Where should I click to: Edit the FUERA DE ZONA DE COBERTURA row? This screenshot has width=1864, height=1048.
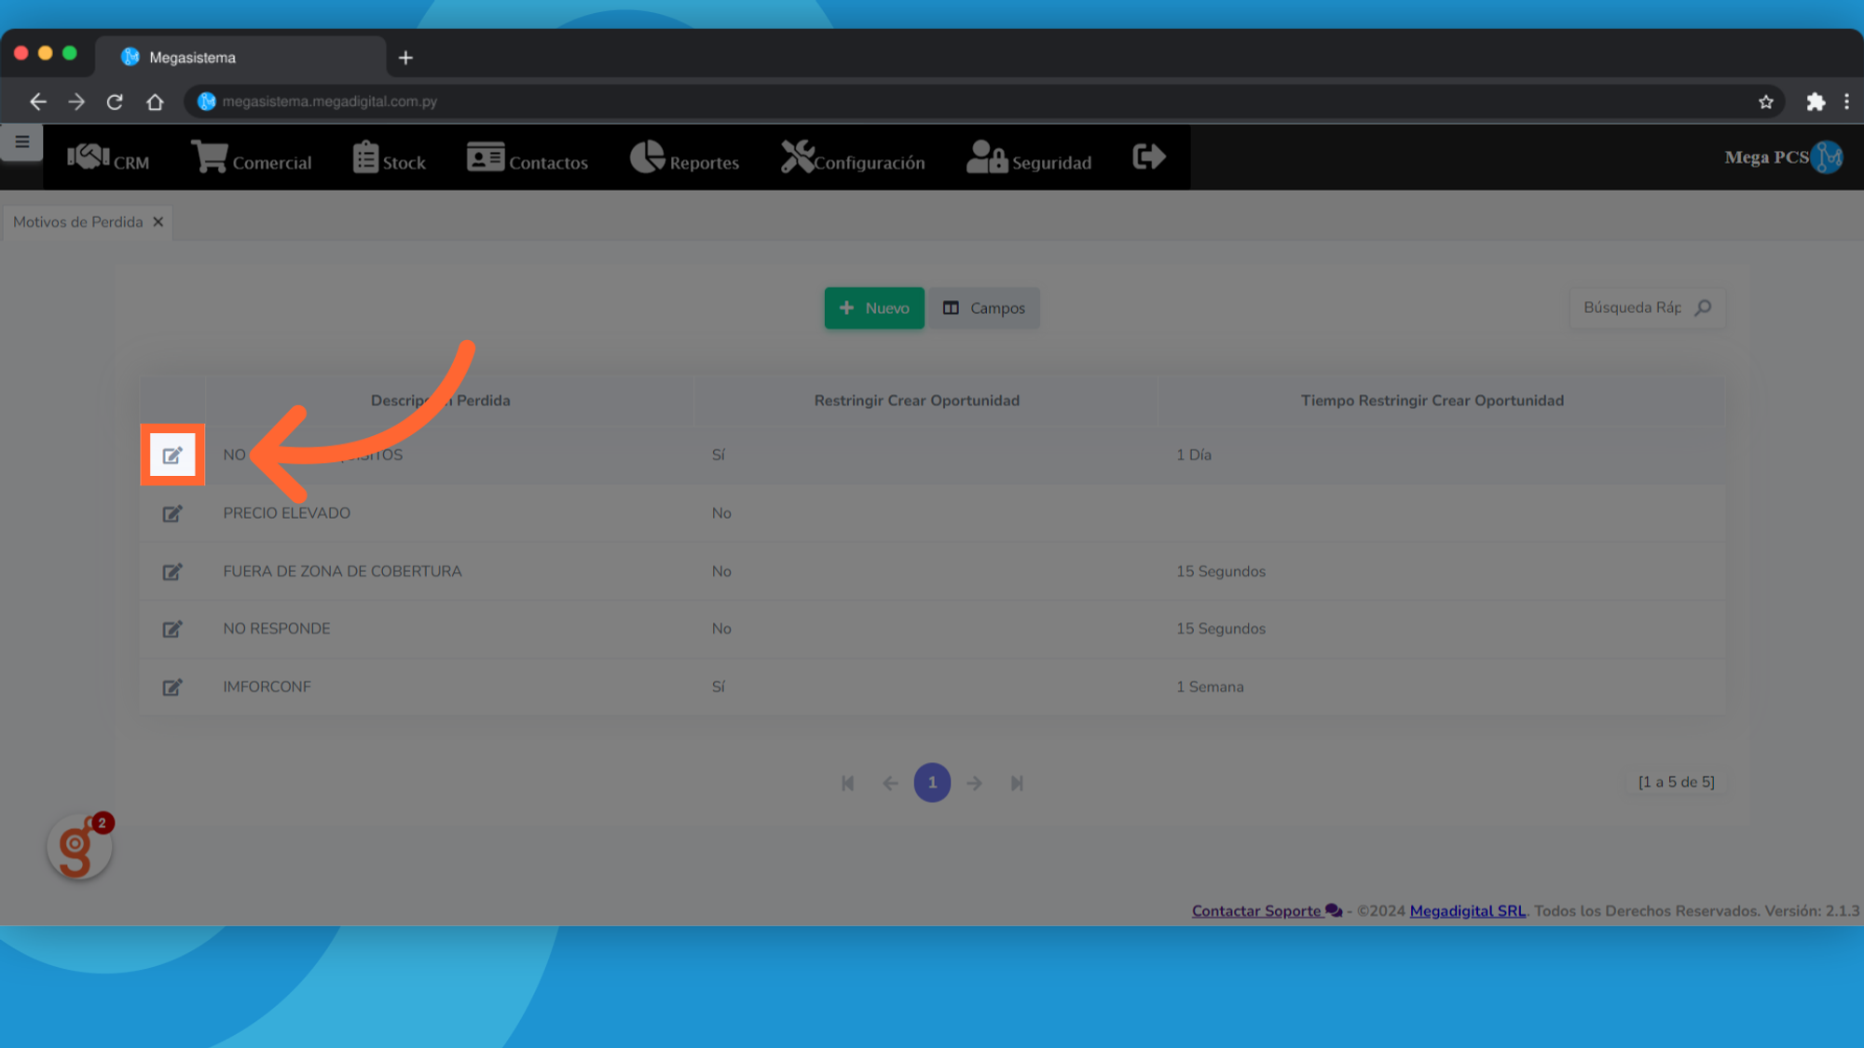[x=172, y=571]
